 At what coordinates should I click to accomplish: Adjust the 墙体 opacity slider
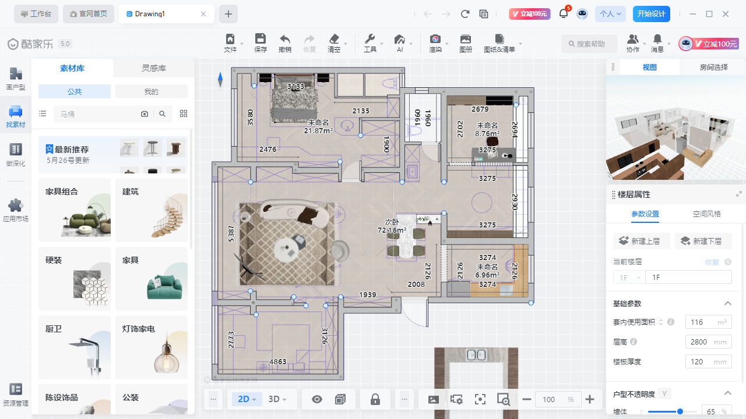[x=680, y=411]
